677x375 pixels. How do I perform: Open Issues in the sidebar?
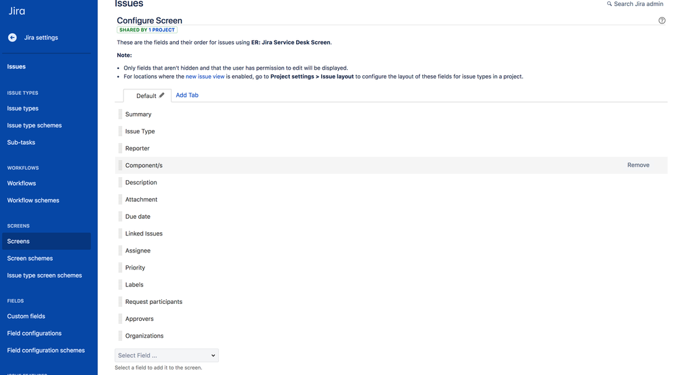(x=16, y=66)
